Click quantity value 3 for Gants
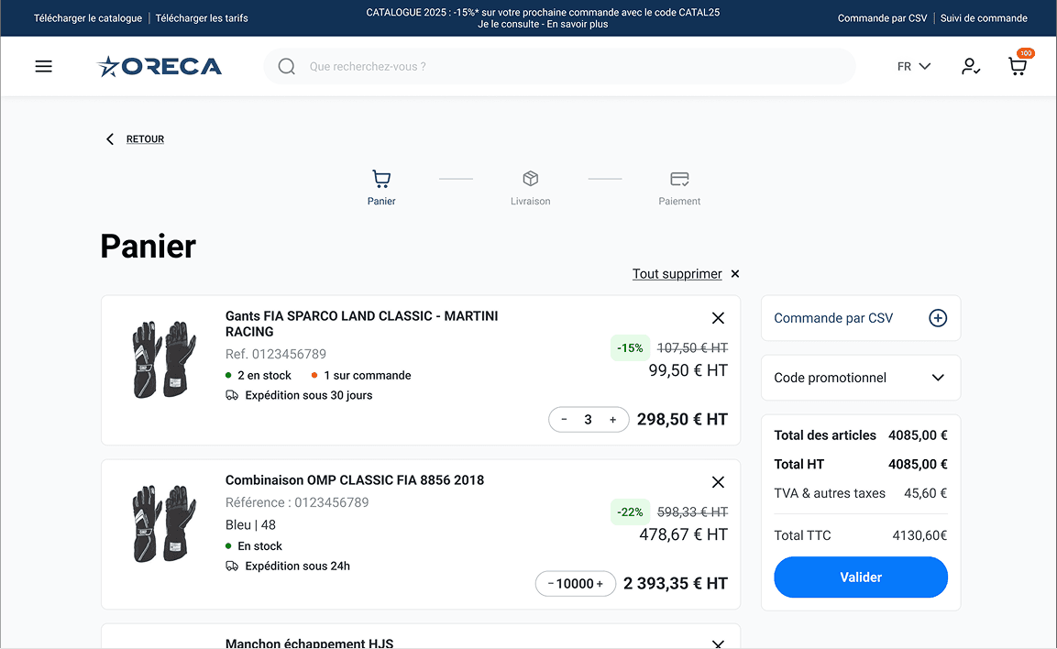Viewport: 1057px width, 649px height. tap(588, 419)
